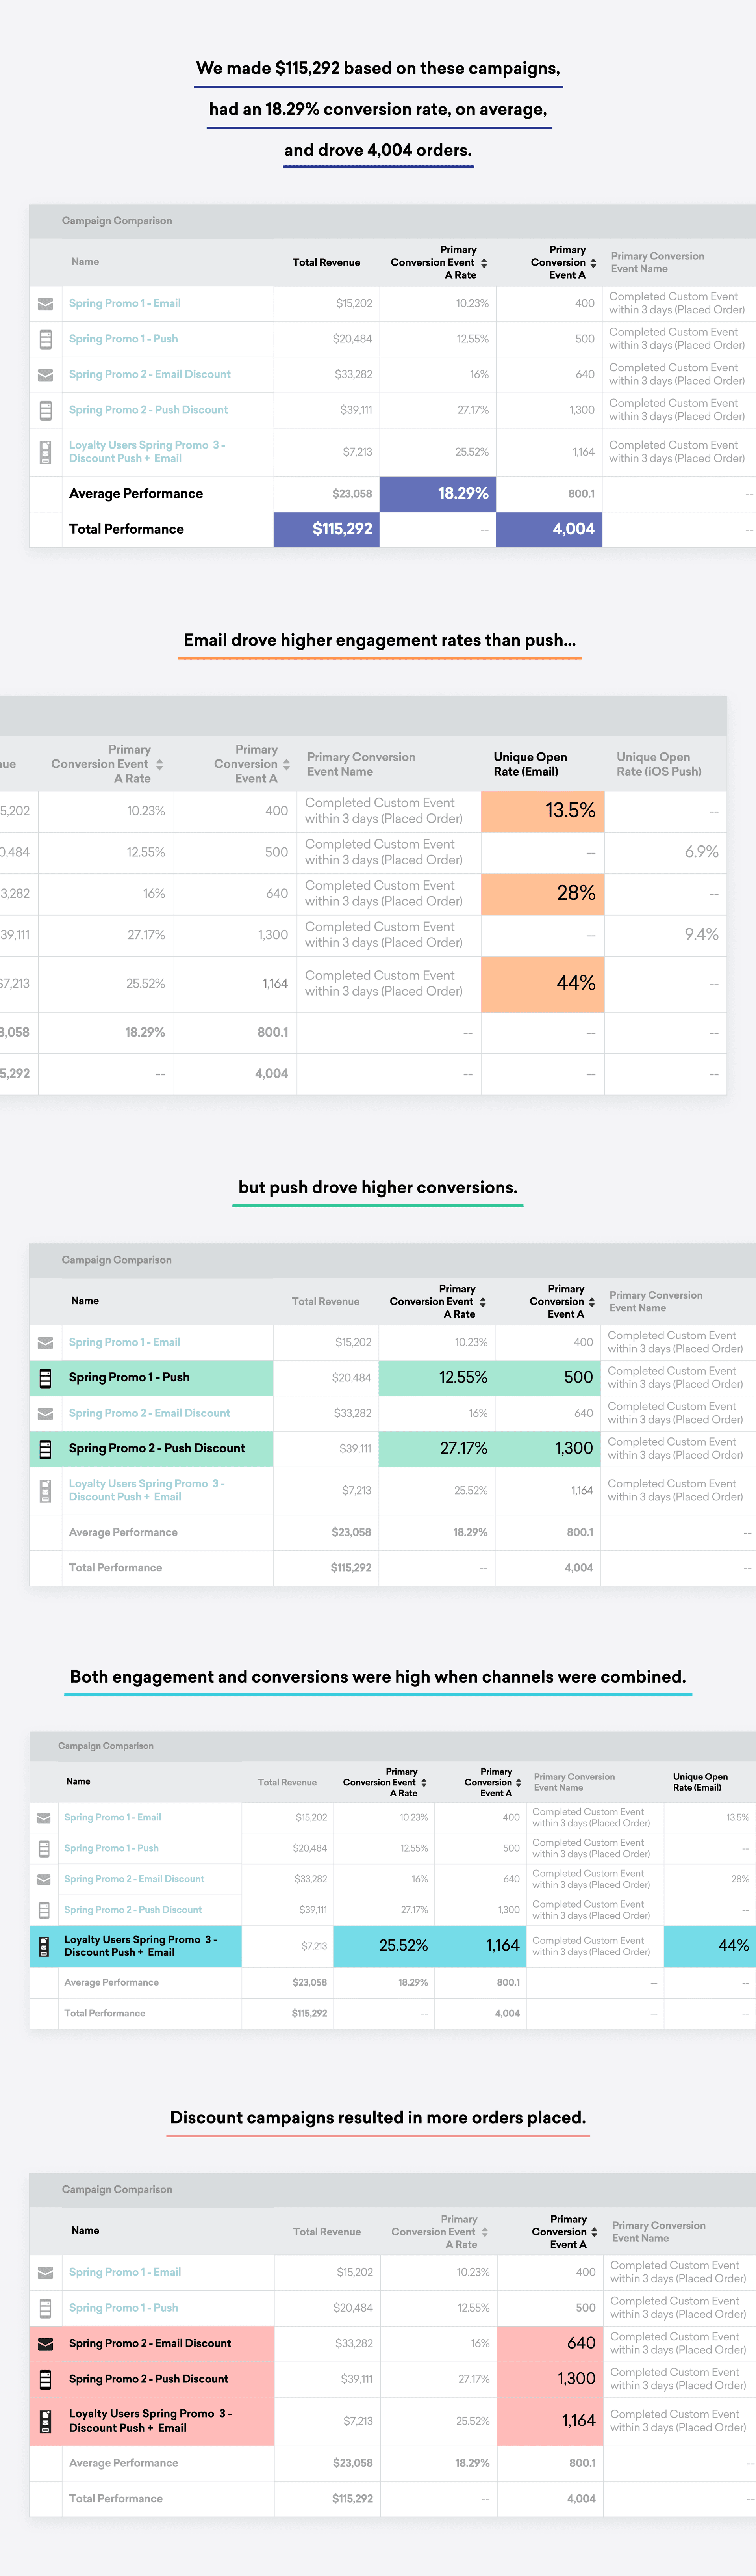The image size is (756, 2576).
Task: Click email icon in pink Email Discount row
Action: tap(45, 2343)
